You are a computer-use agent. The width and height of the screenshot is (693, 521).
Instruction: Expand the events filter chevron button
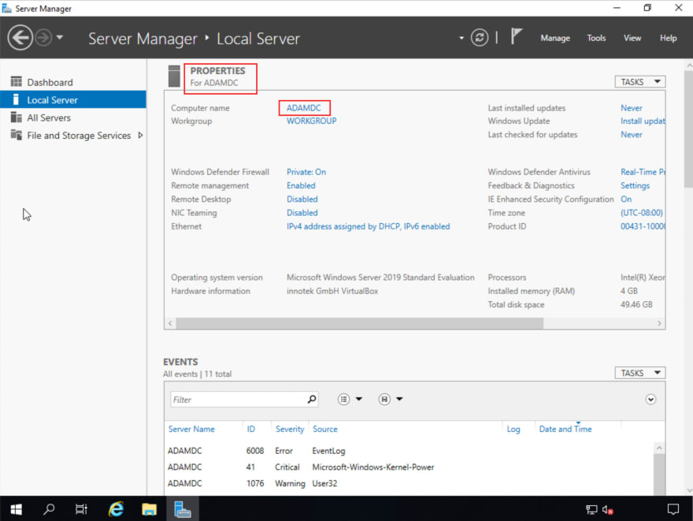click(x=650, y=400)
